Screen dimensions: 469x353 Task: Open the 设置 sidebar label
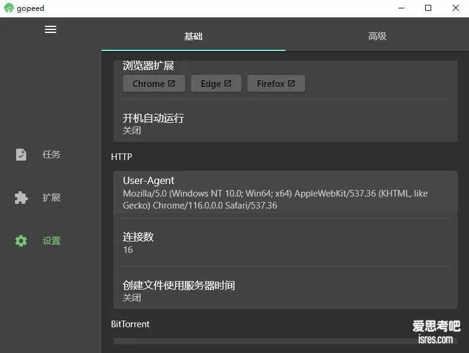(x=51, y=240)
